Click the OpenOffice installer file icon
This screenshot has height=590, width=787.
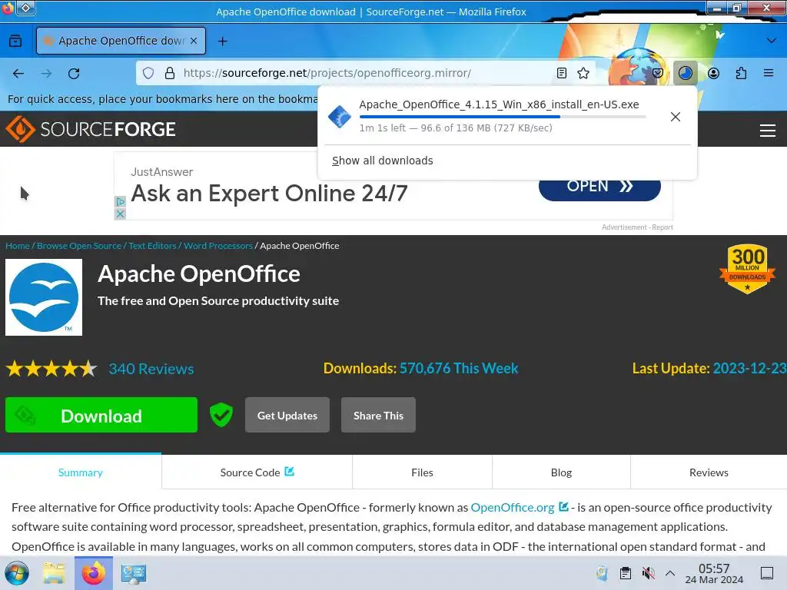[x=340, y=117]
